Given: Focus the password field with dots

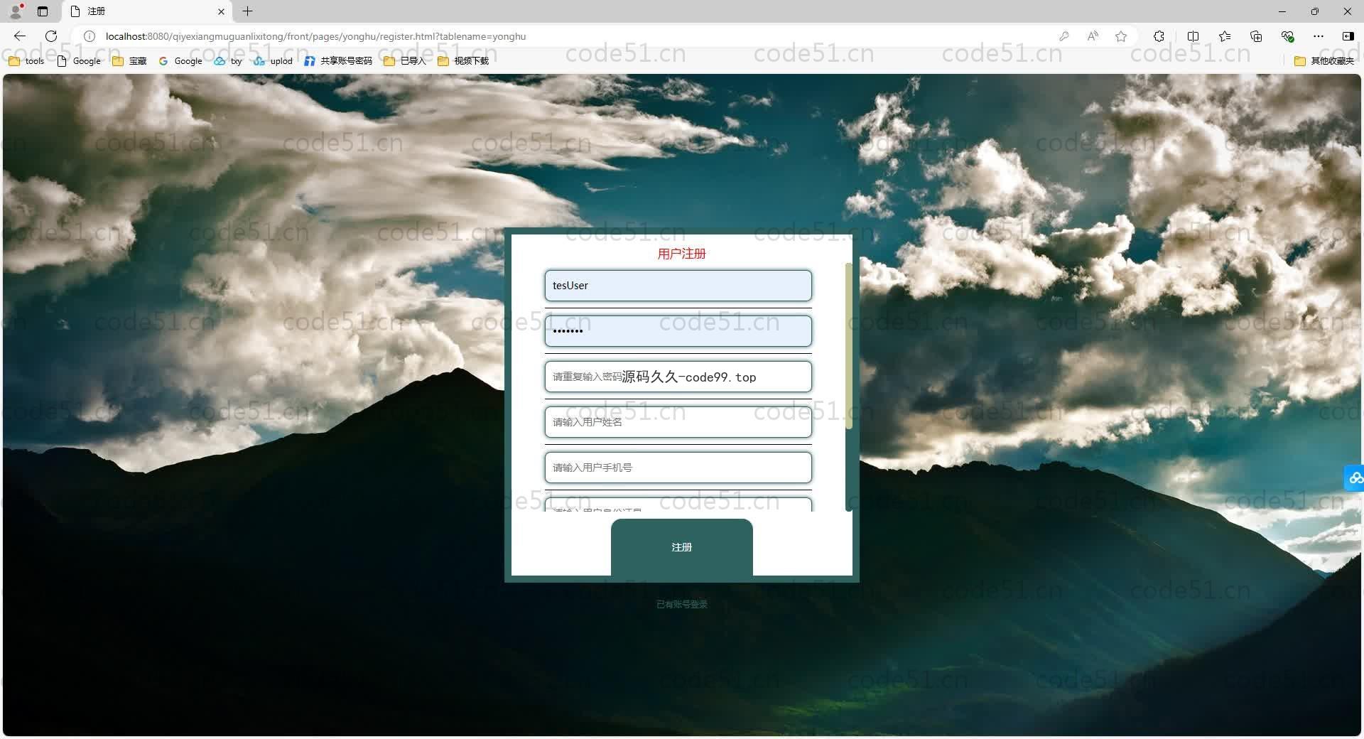Looking at the screenshot, I should pos(678,331).
